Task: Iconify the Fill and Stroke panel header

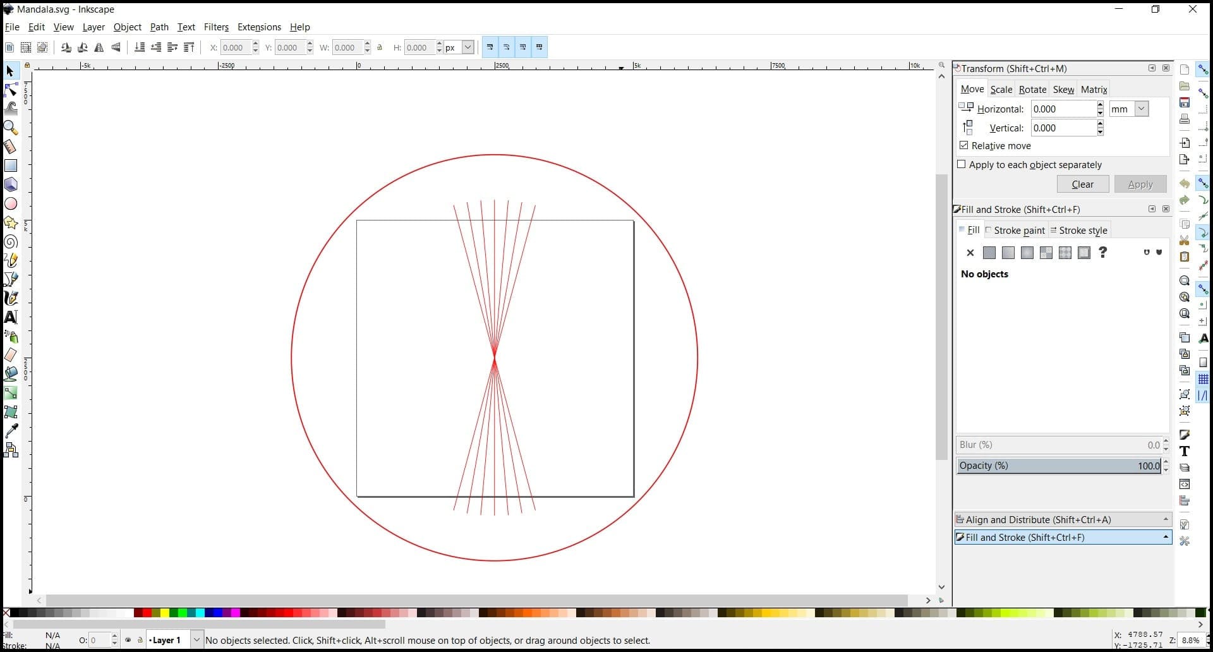Action: 1152,209
